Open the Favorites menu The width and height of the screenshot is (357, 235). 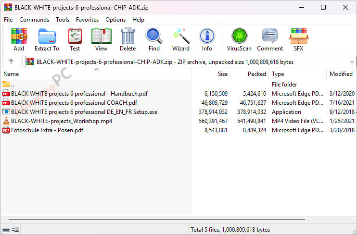[x=87, y=20]
